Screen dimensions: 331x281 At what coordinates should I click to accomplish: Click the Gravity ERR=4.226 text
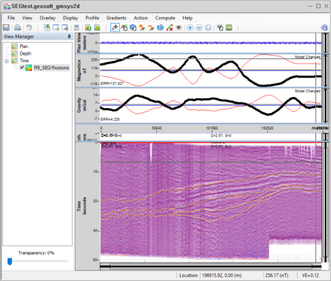[x=110, y=119]
